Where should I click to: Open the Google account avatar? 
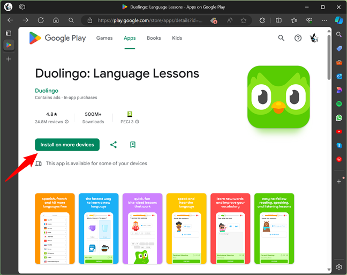[314, 38]
